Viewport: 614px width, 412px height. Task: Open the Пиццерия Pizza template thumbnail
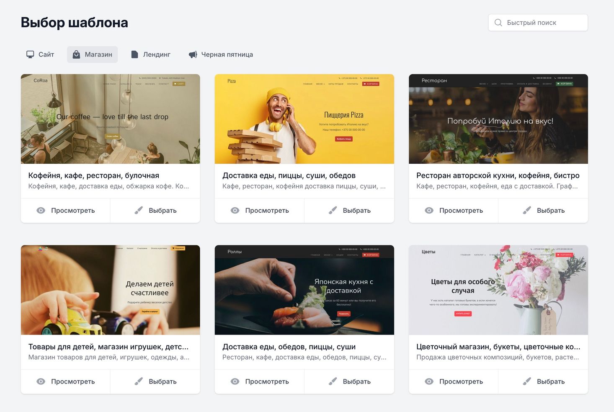click(304, 119)
